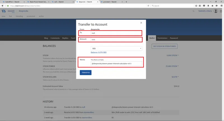Viewport: 224px width, 121px height.
Task: Expand the 25.069 STEEM power dropdown
Action: pos(172,66)
